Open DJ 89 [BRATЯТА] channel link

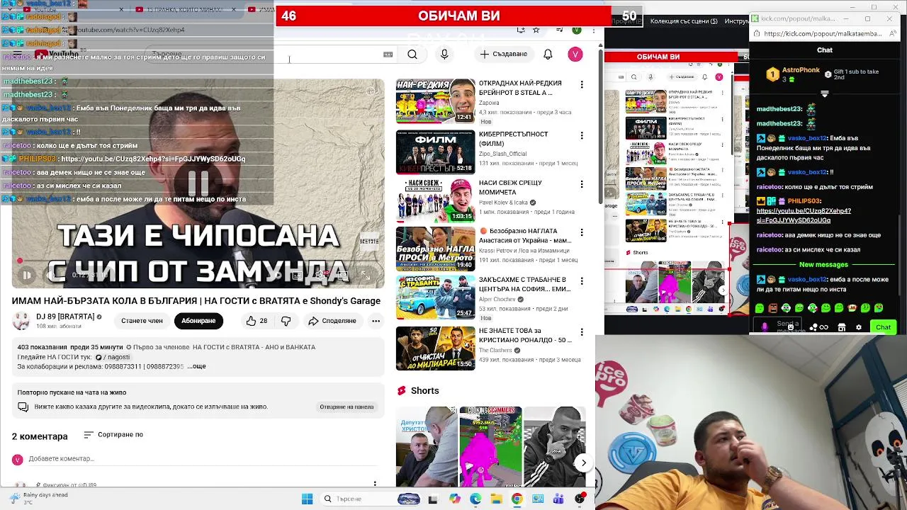coord(65,317)
